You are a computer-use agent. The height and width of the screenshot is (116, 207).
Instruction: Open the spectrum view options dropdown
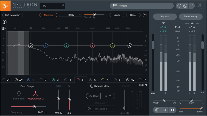4,28
